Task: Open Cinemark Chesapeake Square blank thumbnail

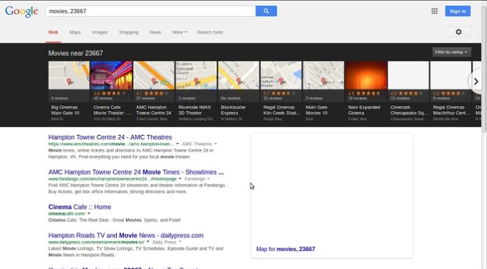Action: pos(409,75)
